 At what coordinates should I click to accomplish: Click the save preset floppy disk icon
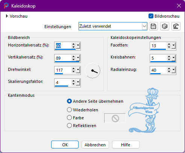point(153,26)
